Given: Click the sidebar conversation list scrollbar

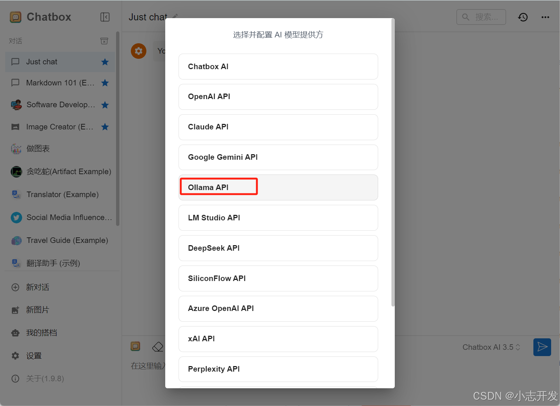Looking at the screenshot, I should tap(118, 128).
